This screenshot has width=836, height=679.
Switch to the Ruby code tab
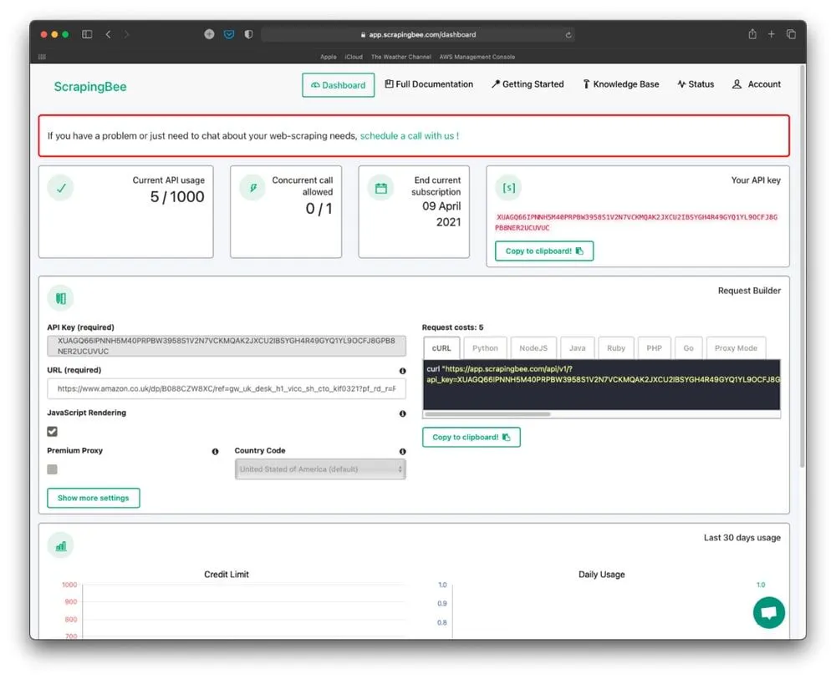616,347
